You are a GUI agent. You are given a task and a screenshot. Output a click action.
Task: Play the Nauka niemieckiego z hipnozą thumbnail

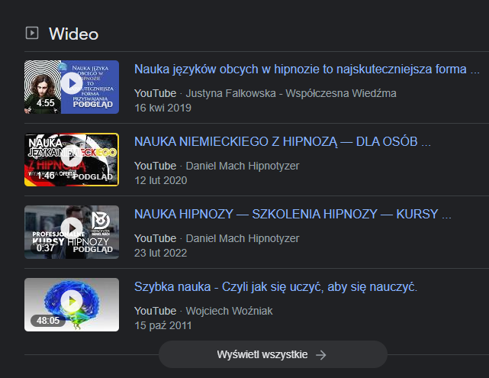pyautogui.click(x=72, y=160)
